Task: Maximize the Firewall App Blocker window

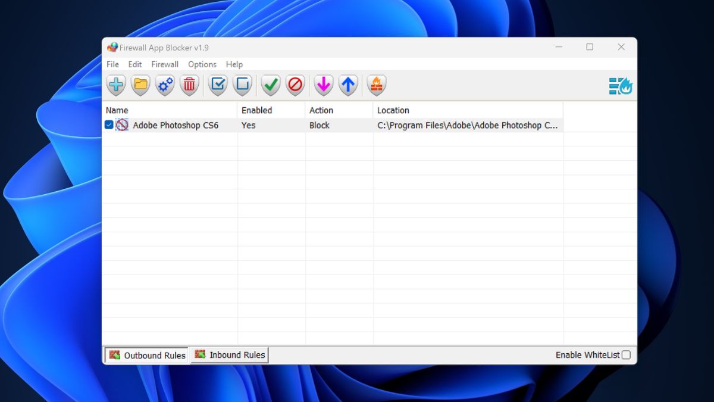Action: coord(590,47)
